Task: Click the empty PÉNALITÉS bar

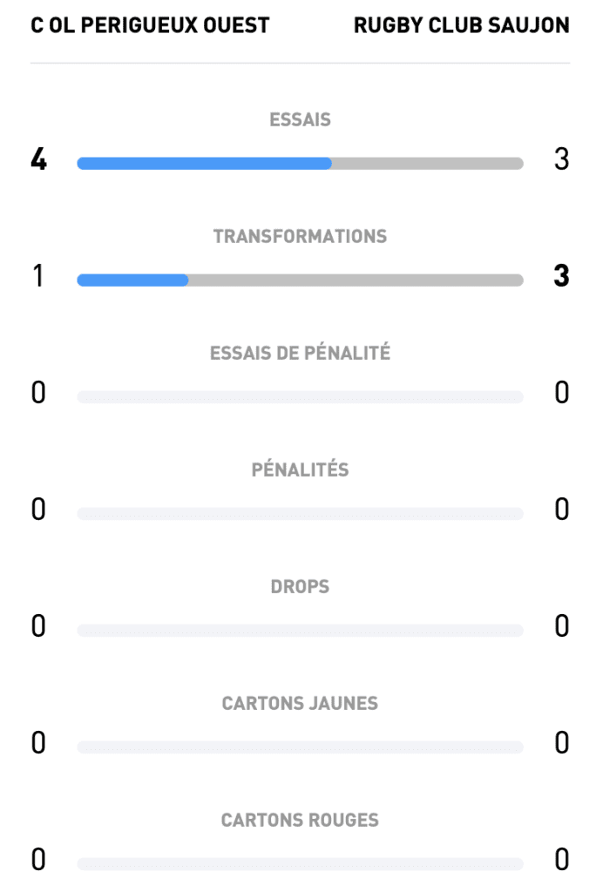Action: 300,514
